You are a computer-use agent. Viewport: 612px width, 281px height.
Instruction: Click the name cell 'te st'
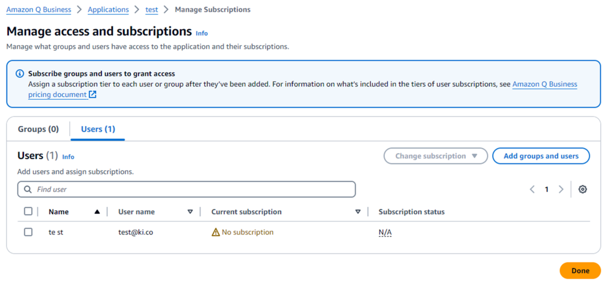tap(56, 232)
